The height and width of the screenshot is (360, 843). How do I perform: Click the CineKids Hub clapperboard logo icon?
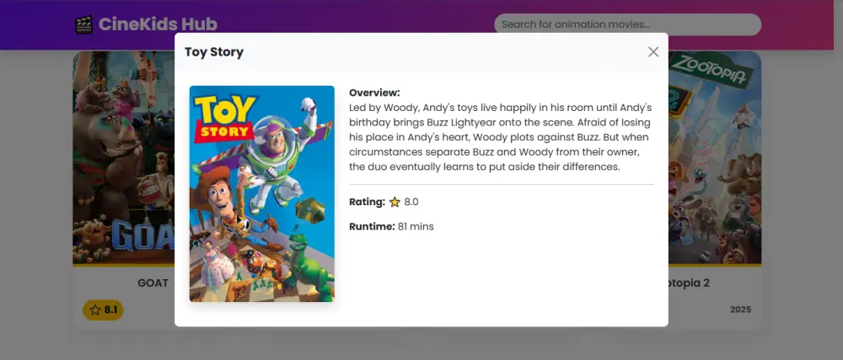(x=83, y=24)
